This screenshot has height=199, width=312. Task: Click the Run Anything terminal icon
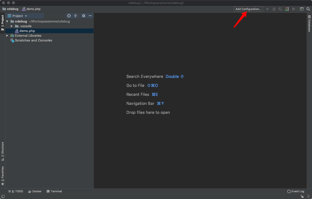[302, 9]
